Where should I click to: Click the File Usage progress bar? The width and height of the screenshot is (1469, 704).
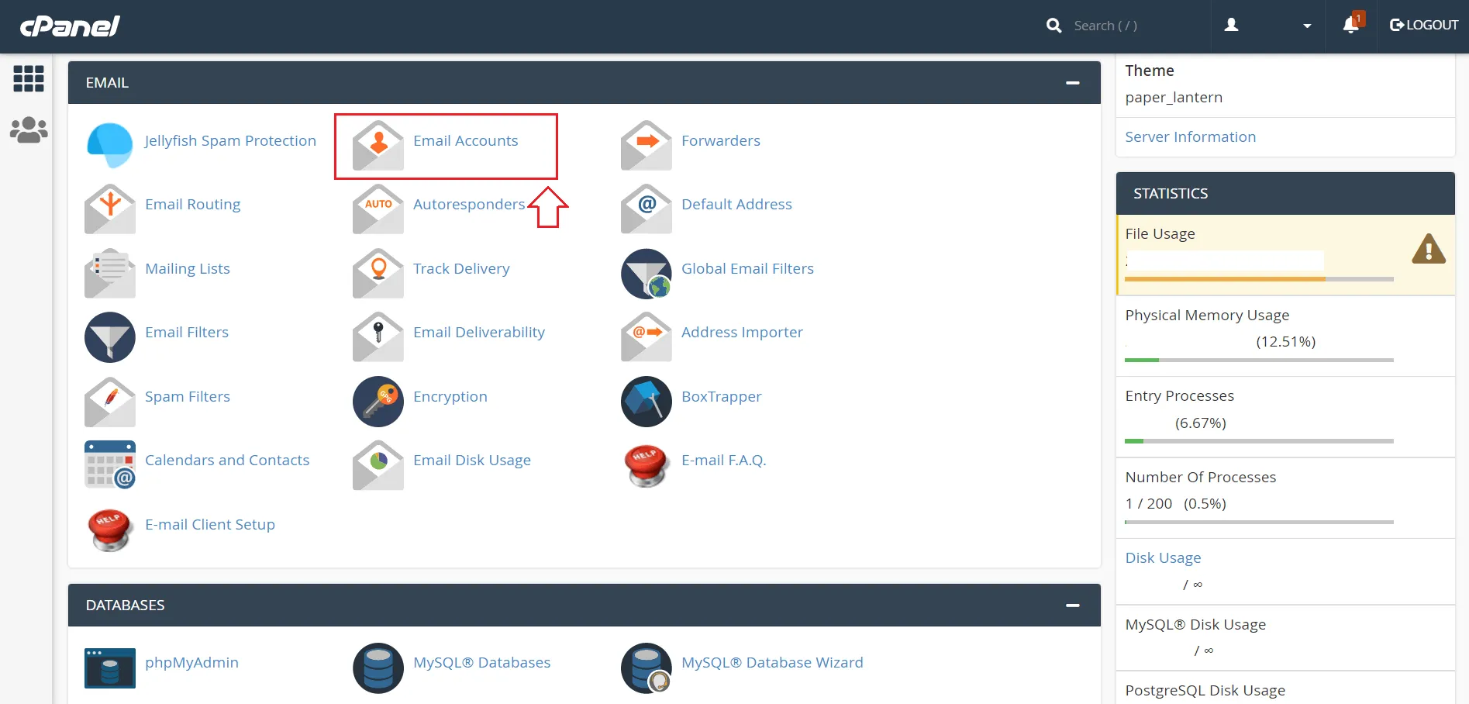[1259, 279]
